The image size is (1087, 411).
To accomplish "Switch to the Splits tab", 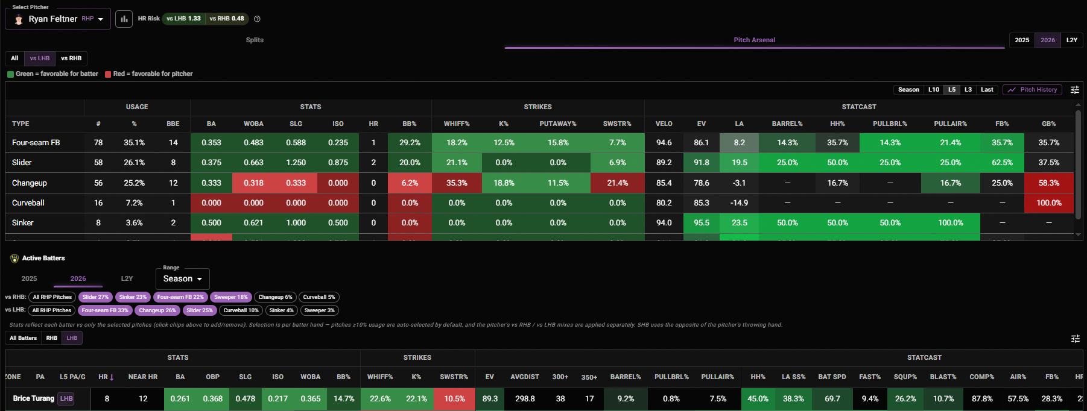I will (255, 40).
